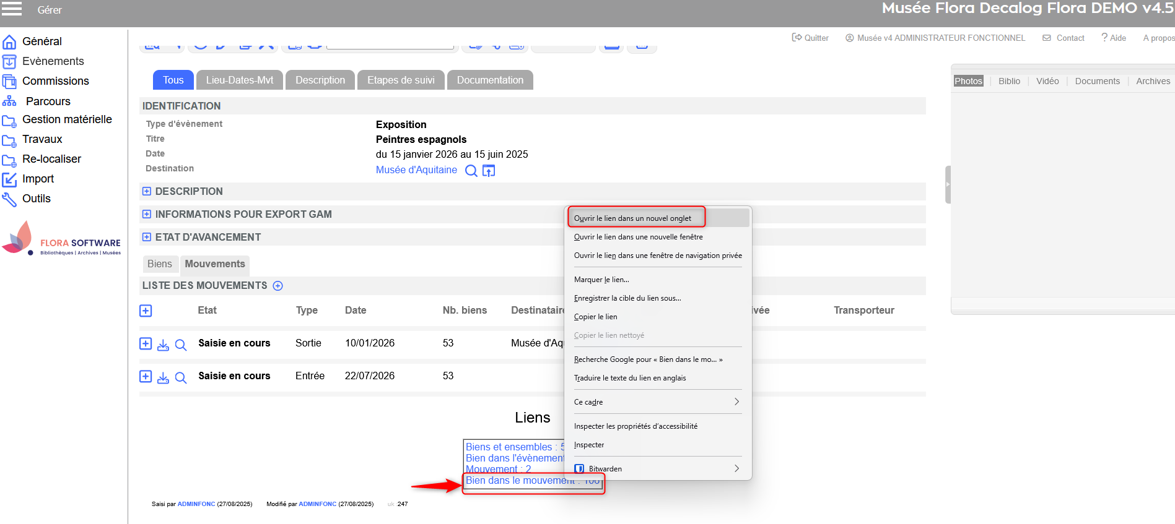This screenshot has height=524, width=1175.
Task: Open the hamburger menu at top left
Action: click(11, 9)
